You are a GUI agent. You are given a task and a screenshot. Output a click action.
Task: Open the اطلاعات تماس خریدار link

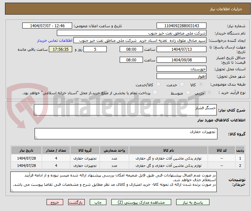[x=55, y=40]
